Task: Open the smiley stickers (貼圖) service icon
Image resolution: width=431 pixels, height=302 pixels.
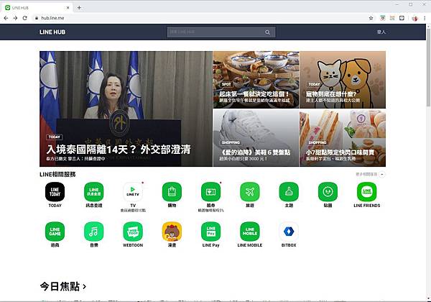Action: click(328, 192)
